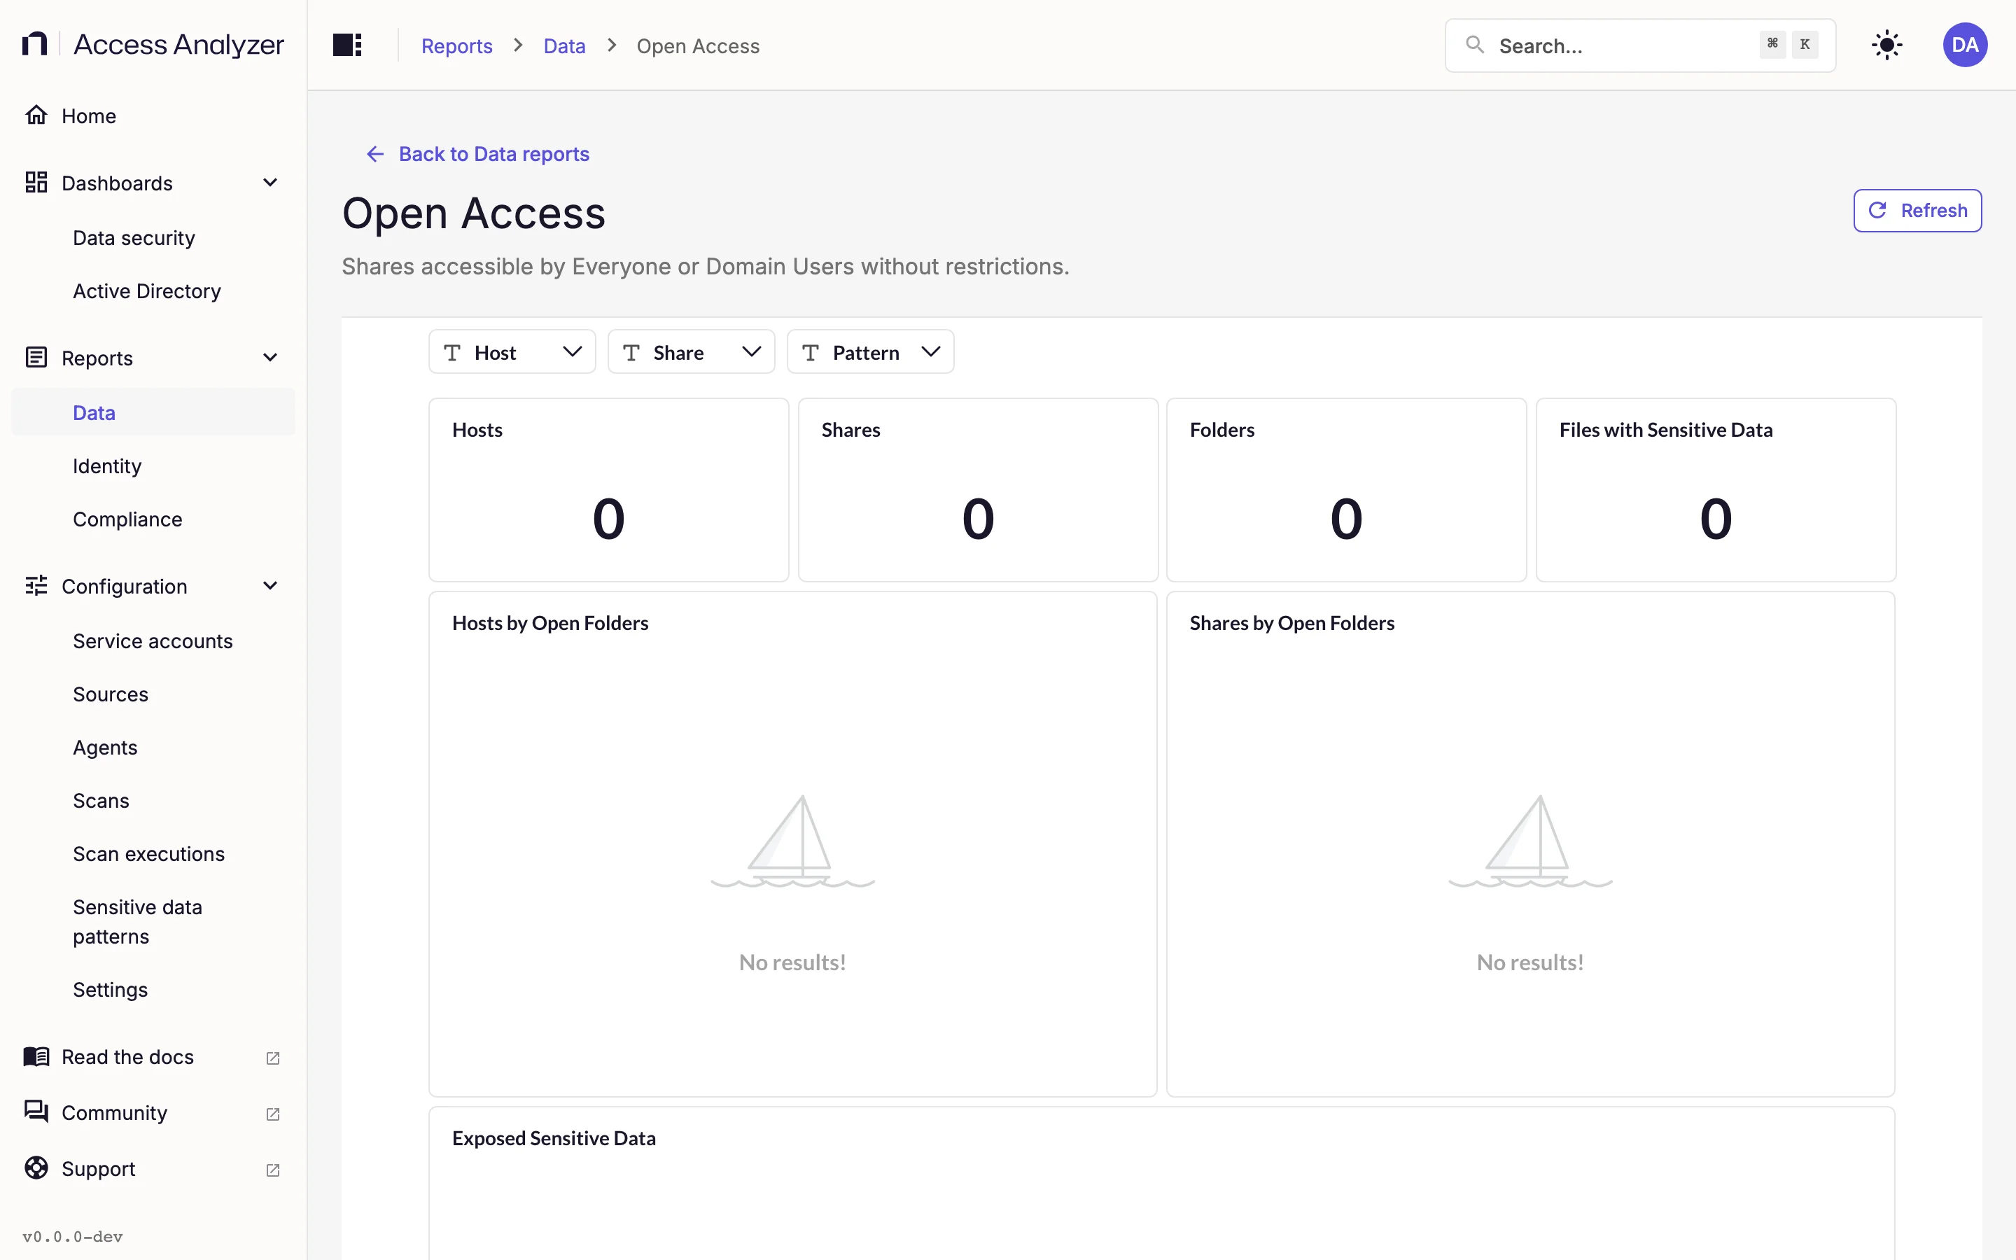The image size is (2016, 1260).
Task: Collapse the Dashboards section chevron
Action: tap(270, 183)
